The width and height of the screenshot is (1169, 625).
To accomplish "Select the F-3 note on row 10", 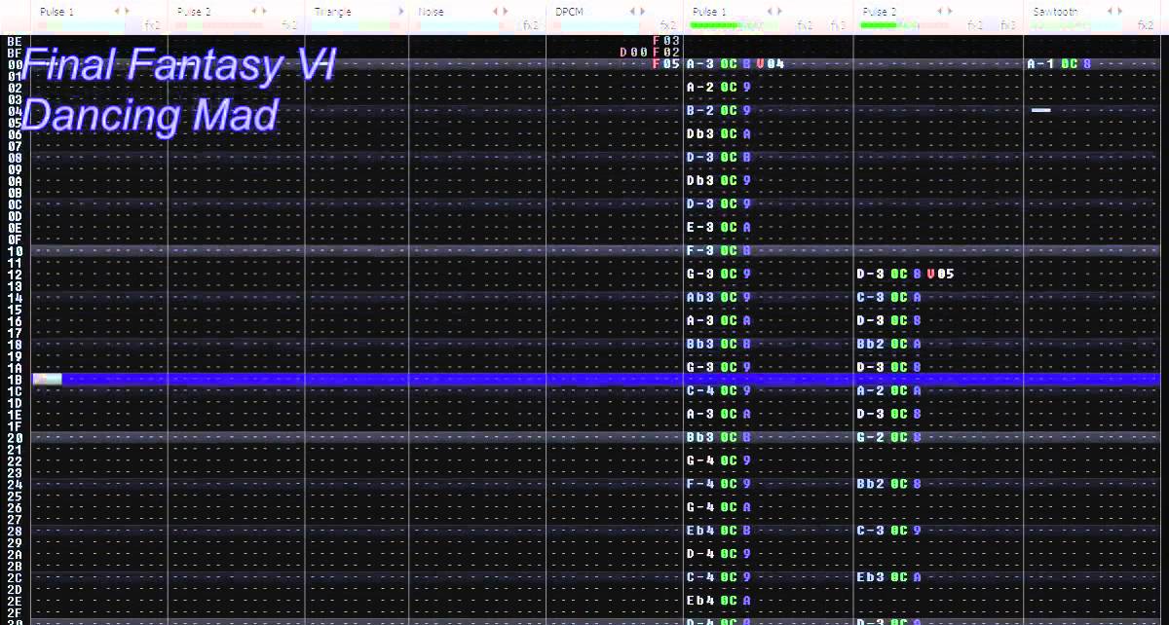I will pyautogui.click(x=700, y=250).
